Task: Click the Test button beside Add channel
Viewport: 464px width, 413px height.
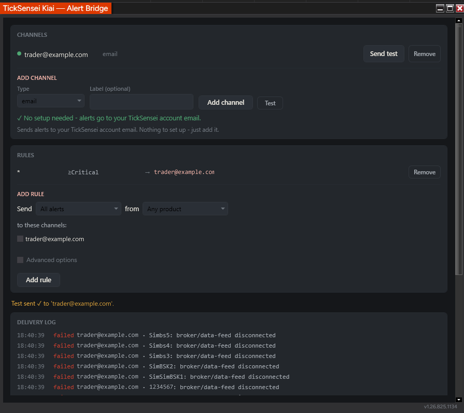Action: [x=270, y=103]
